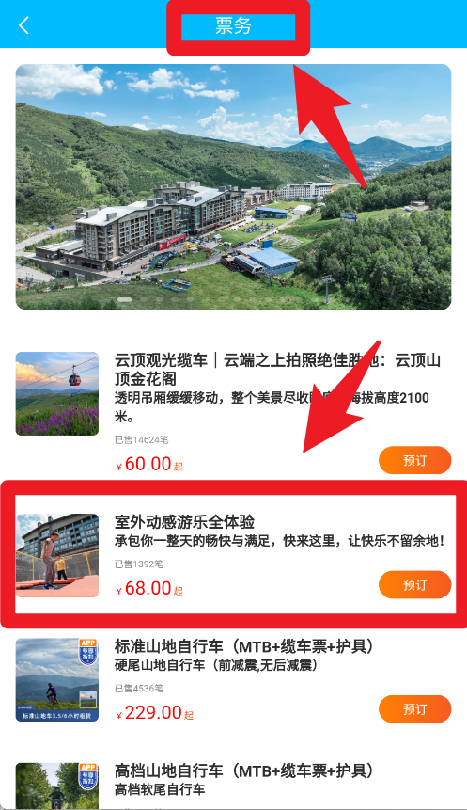The height and width of the screenshot is (810, 467).
Task: Select the 票务 page title
Action: click(233, 25)
